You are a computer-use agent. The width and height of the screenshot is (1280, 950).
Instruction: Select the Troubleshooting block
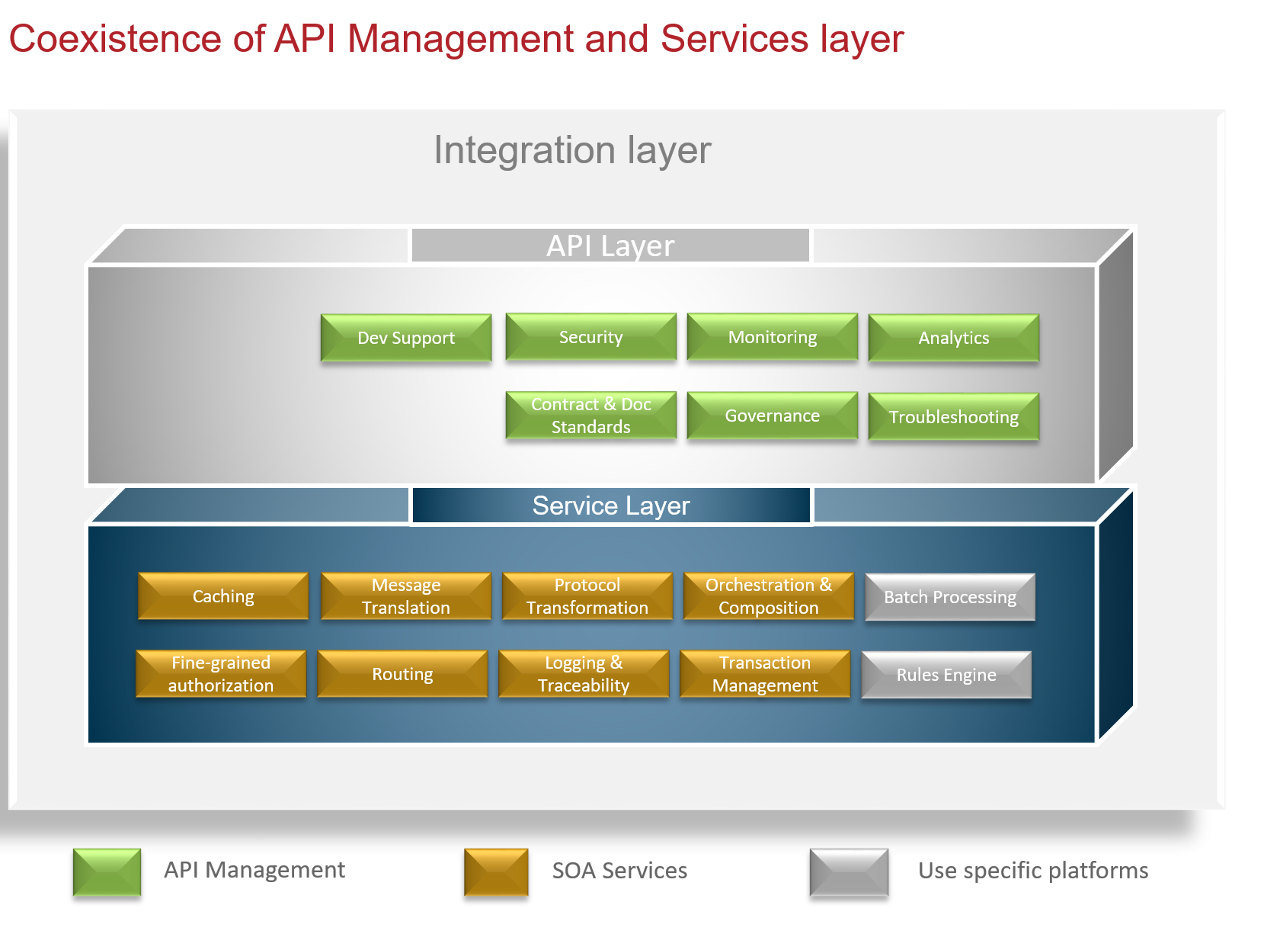pyautogui.click(x=954, y=417)
